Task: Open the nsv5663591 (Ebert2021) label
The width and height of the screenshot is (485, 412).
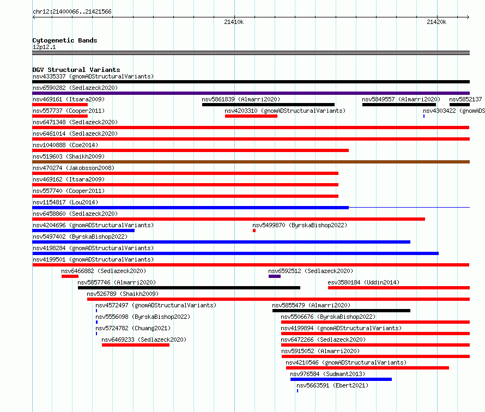Action: 332,385
